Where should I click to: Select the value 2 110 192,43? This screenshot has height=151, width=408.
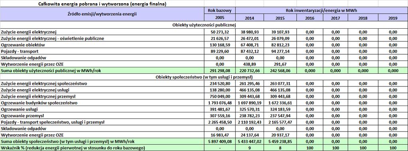pyautogui.click(x=250, y=122)
